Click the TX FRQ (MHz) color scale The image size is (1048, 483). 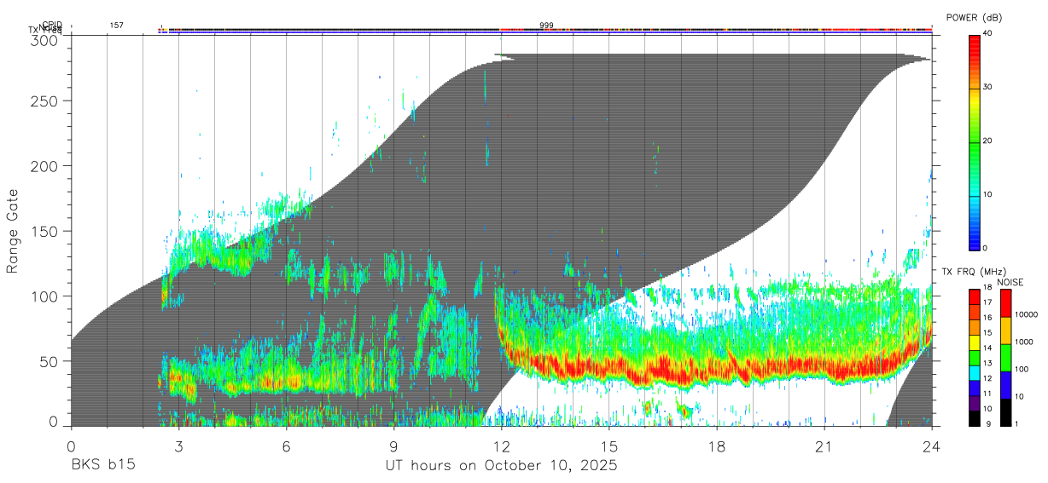[x=975, y=358]
